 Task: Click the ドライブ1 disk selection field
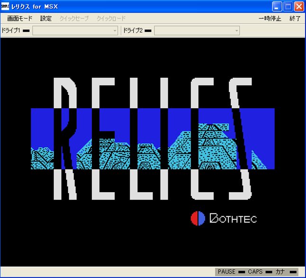pos(75,31)
